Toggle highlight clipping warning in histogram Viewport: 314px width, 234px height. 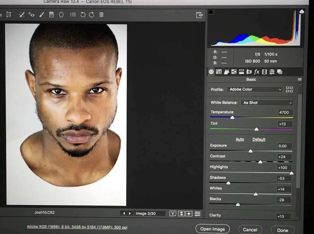[x=301, y=12]
